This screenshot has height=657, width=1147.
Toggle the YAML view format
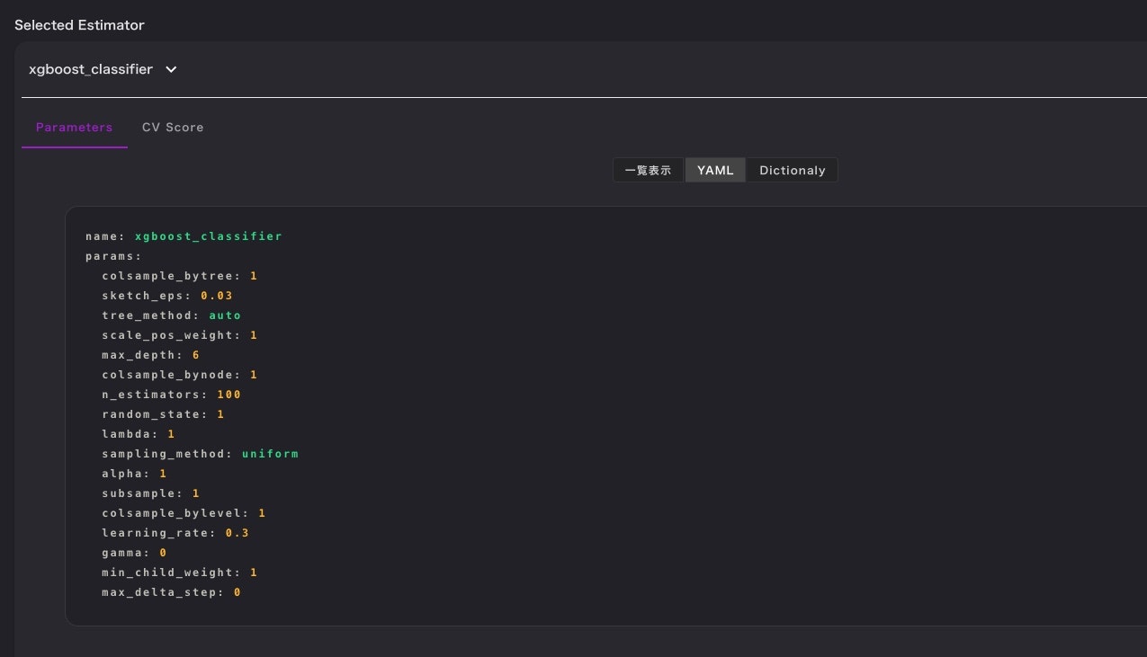pyautogui.click(x=715, y=170)
